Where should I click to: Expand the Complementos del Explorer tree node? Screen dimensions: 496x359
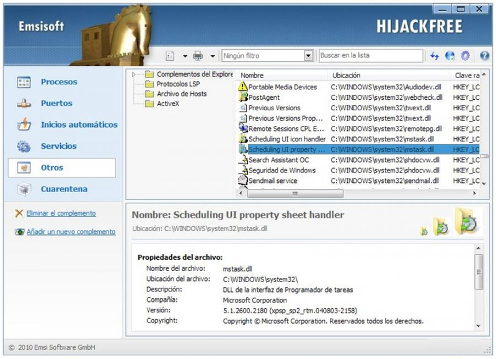click(134, 74)
